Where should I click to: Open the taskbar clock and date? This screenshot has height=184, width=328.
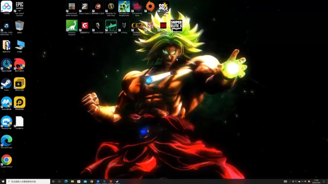coord(316,182)
